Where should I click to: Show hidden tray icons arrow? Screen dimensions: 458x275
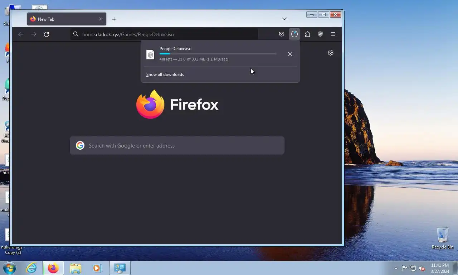coord(396,268)
